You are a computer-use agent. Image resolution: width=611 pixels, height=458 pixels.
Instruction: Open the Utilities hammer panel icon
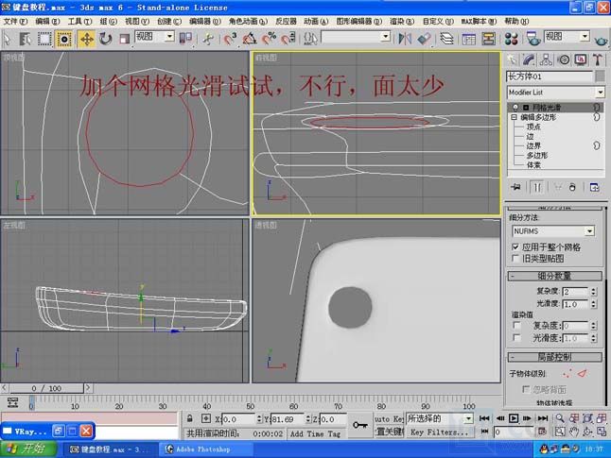click(597, 59)
